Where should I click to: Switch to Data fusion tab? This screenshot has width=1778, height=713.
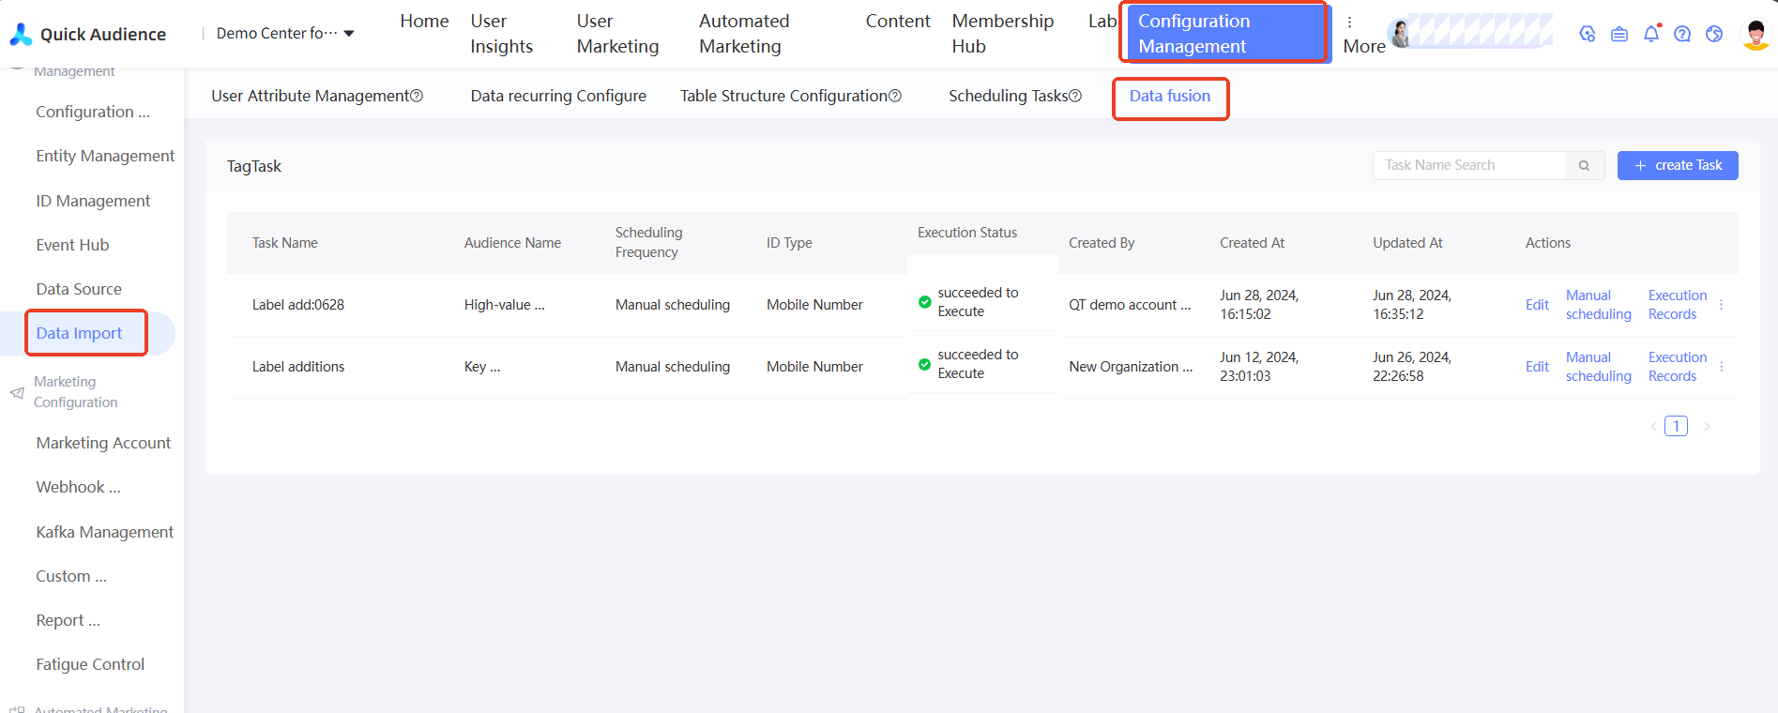point(1170,96)
